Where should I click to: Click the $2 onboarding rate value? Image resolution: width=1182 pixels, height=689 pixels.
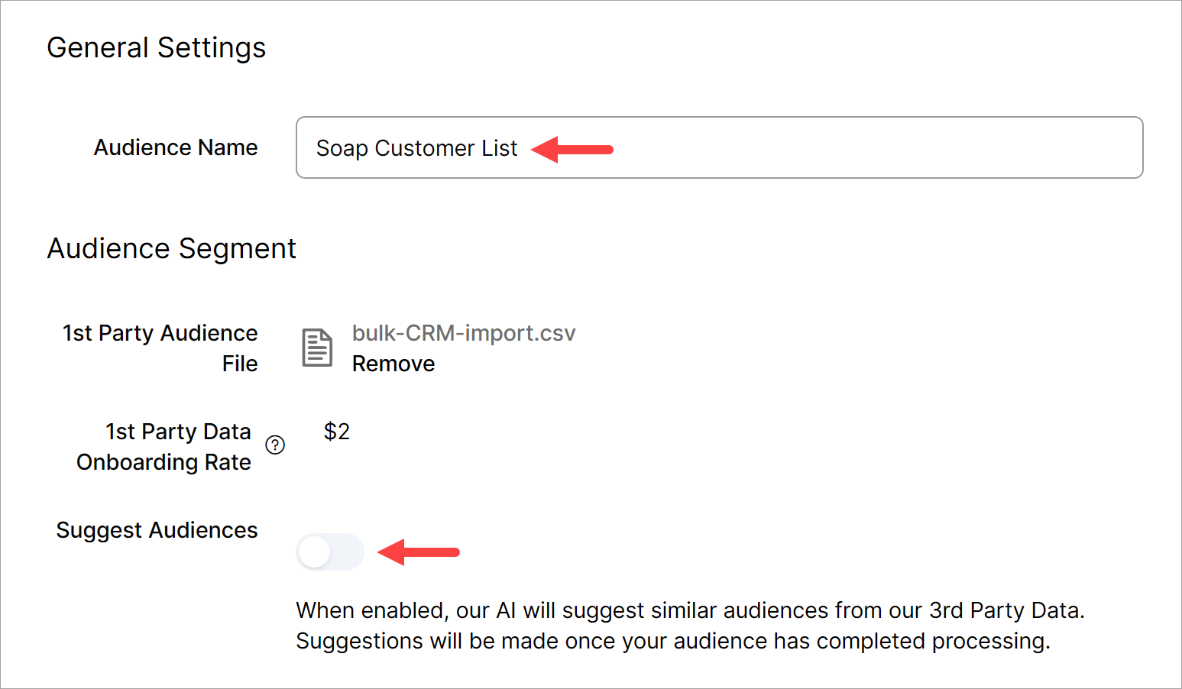tap(337, 432)
